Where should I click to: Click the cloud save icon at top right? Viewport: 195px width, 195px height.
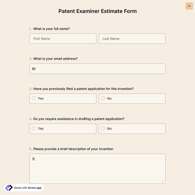189,6
